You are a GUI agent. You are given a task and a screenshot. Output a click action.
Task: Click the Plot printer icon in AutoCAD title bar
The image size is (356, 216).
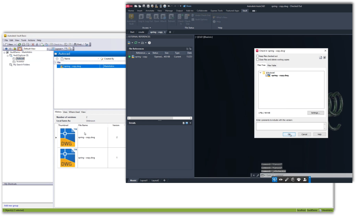[164, 6]
